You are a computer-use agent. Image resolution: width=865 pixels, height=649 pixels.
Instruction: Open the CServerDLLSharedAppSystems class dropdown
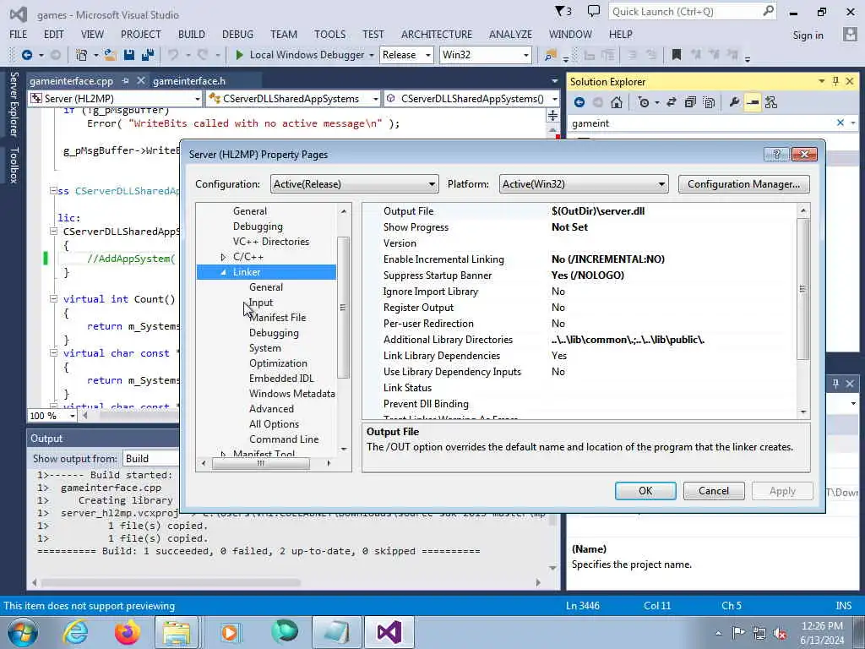[x=293, y=98]
